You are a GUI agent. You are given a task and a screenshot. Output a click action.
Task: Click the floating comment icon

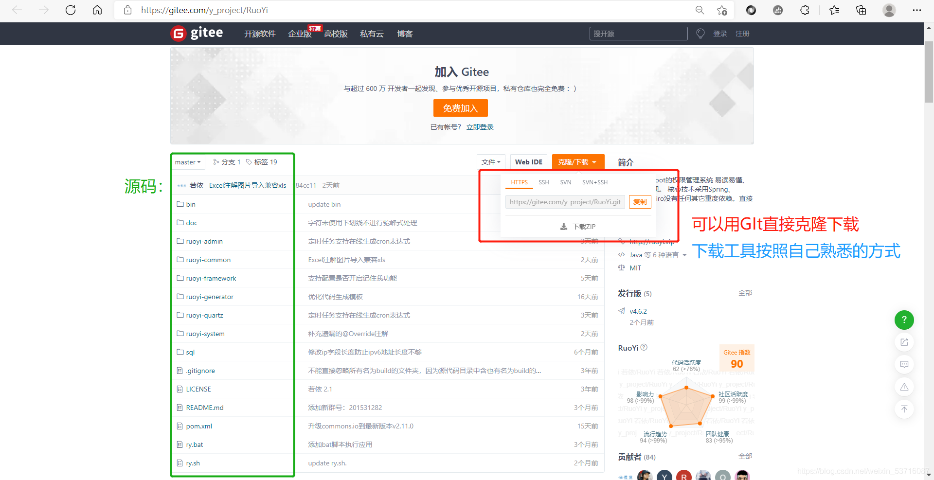904,364
